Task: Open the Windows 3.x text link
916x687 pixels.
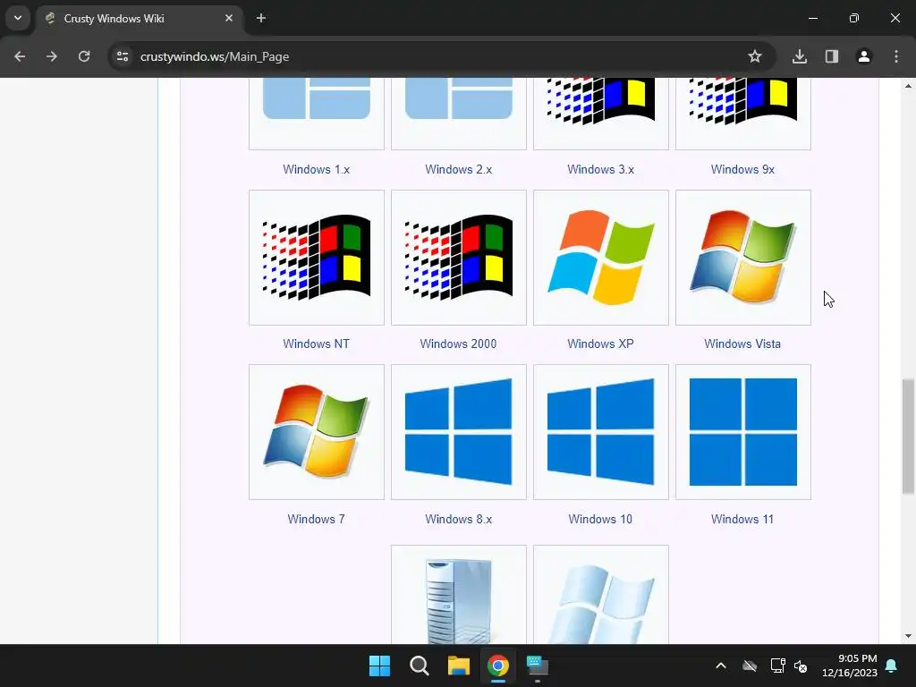Action: [600, 169]
